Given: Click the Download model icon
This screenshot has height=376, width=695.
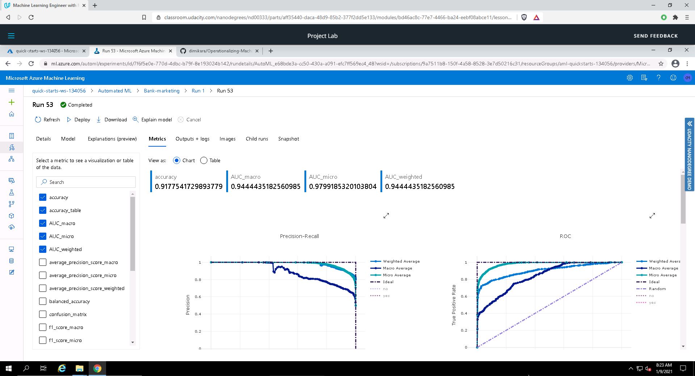Looking at the screenshot, I should (99, 120).
